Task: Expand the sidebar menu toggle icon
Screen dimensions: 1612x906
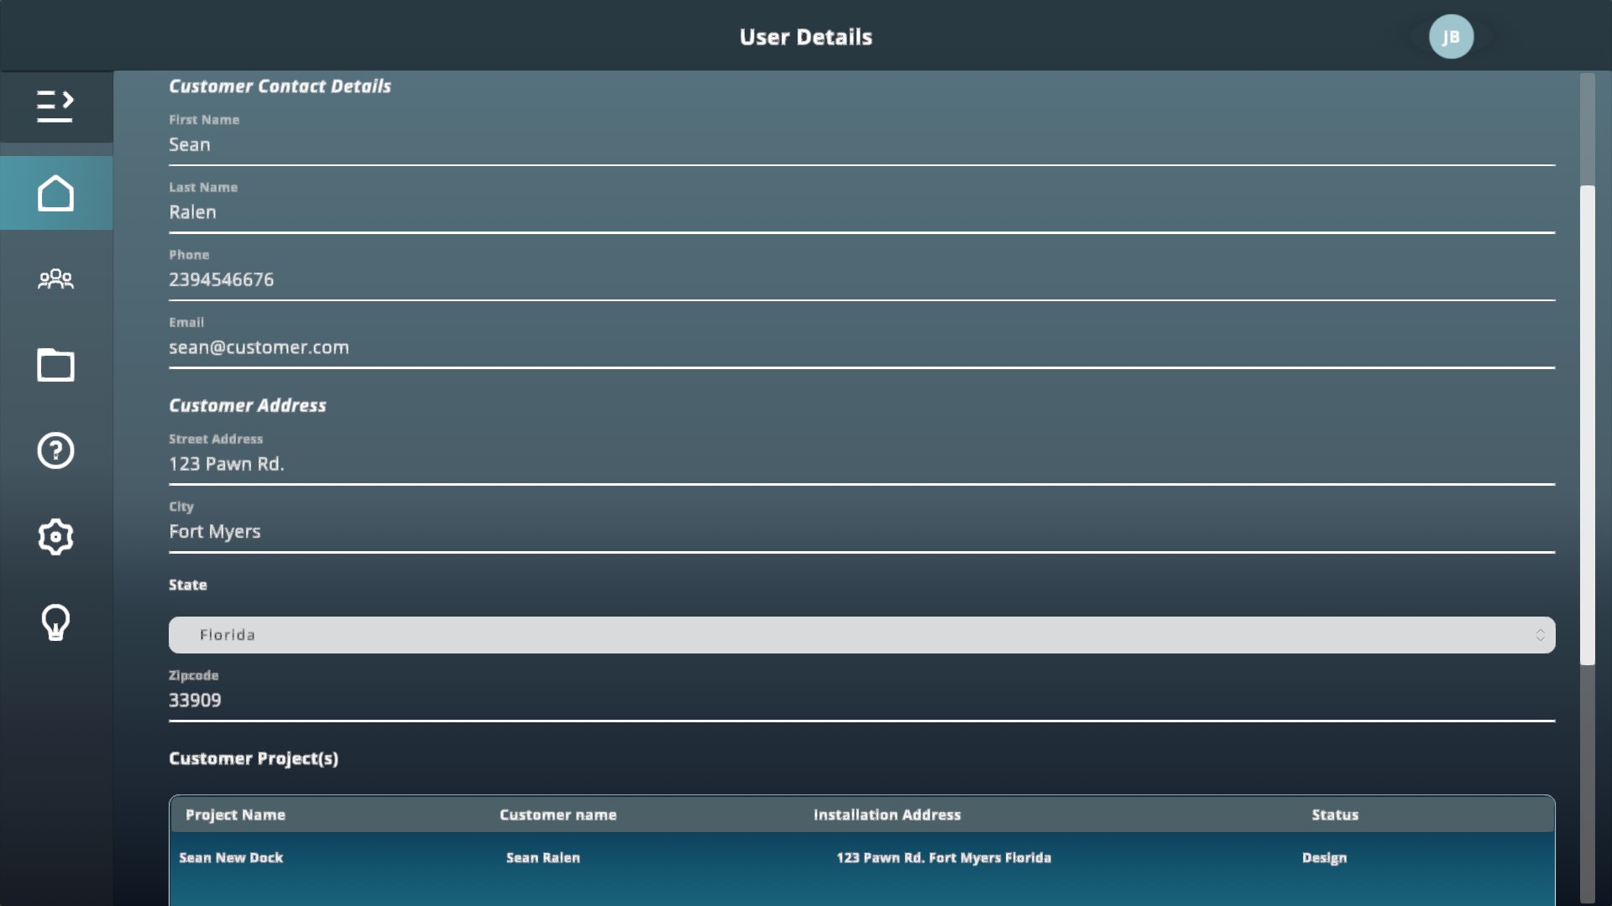Action: [55, 107]
